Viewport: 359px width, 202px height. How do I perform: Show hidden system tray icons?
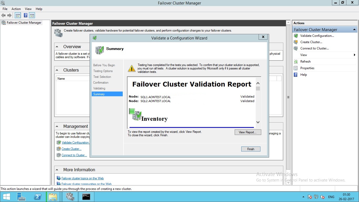(304, 197)
